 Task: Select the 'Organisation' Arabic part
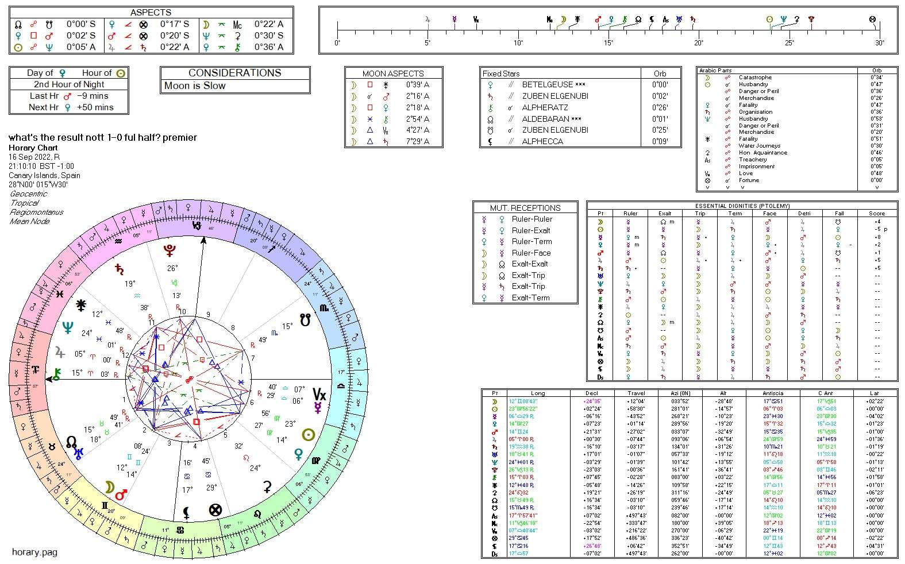pos(756,112)
